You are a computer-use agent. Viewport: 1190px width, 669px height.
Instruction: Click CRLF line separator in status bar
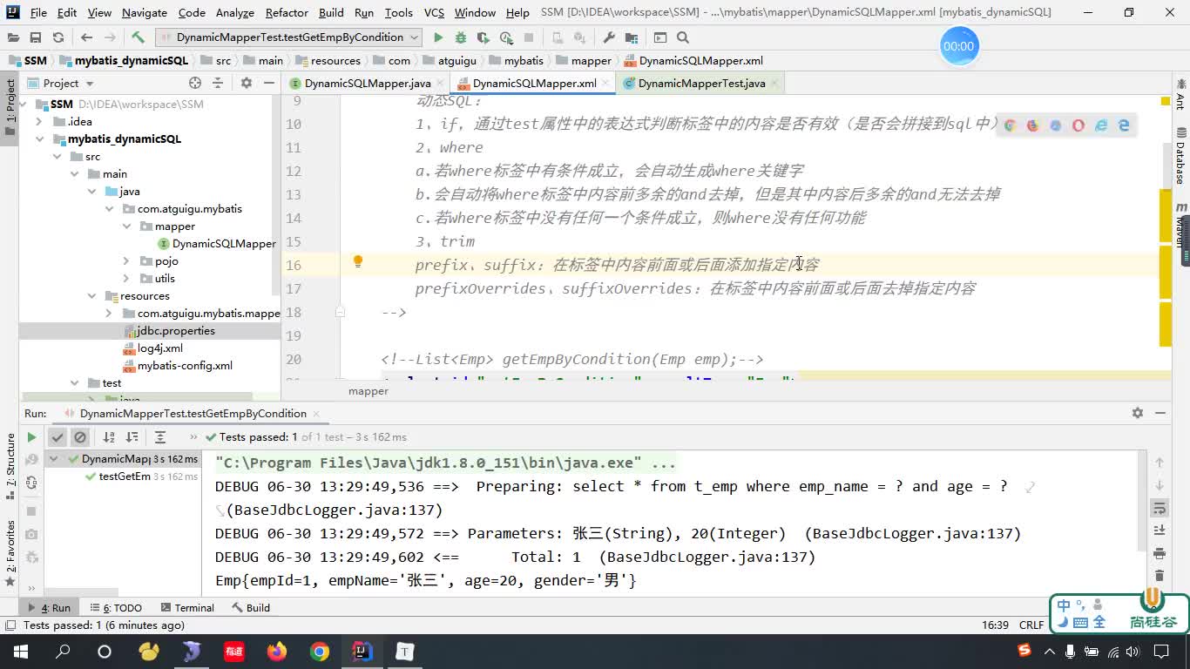(x=1031, y=625)
